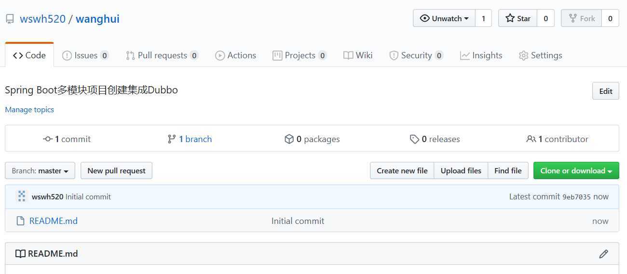Click the wswh520 owner link in title
The width and height of the screenshot is (627, 274).
point(42,19)
